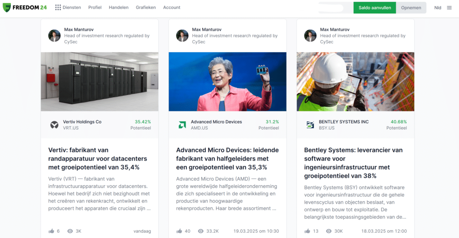Open the hamburger menu icon
Screen dimensions: 459x238
(x=449, y=8)
